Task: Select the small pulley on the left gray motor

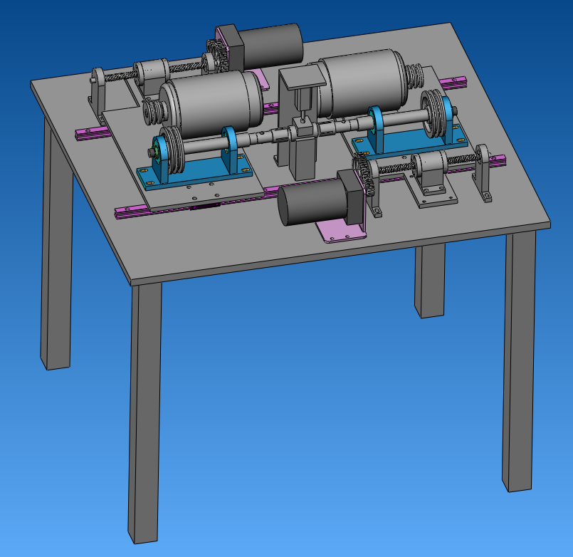Action: (x=153, y=111)
